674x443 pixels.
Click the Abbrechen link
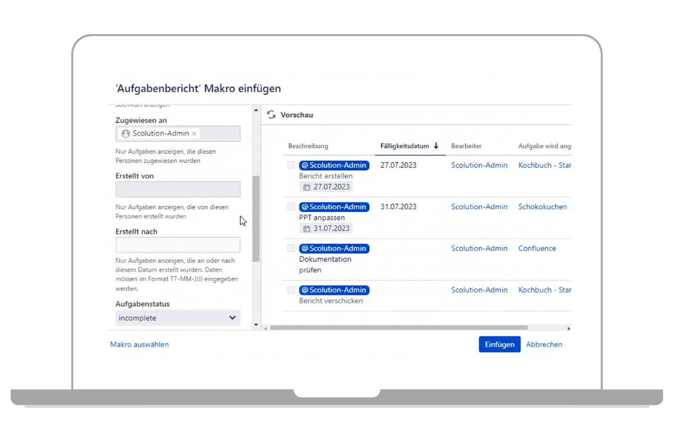544,344
